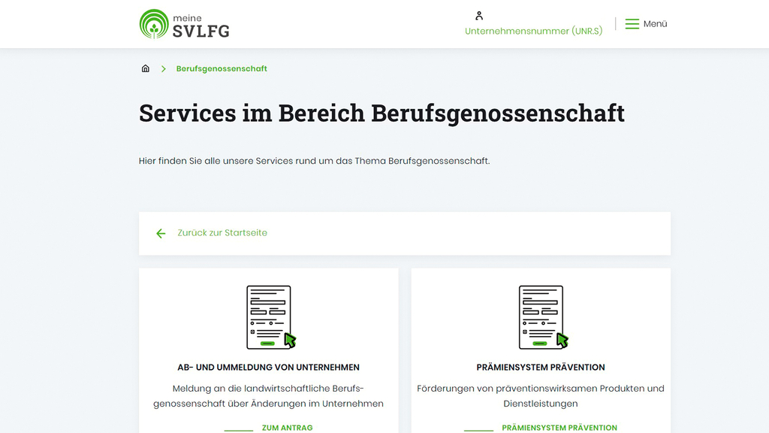Viewport: 769px width, 433px height.
Task: Click the cursor arrow on the left service icon
Action: pos(291,340)
